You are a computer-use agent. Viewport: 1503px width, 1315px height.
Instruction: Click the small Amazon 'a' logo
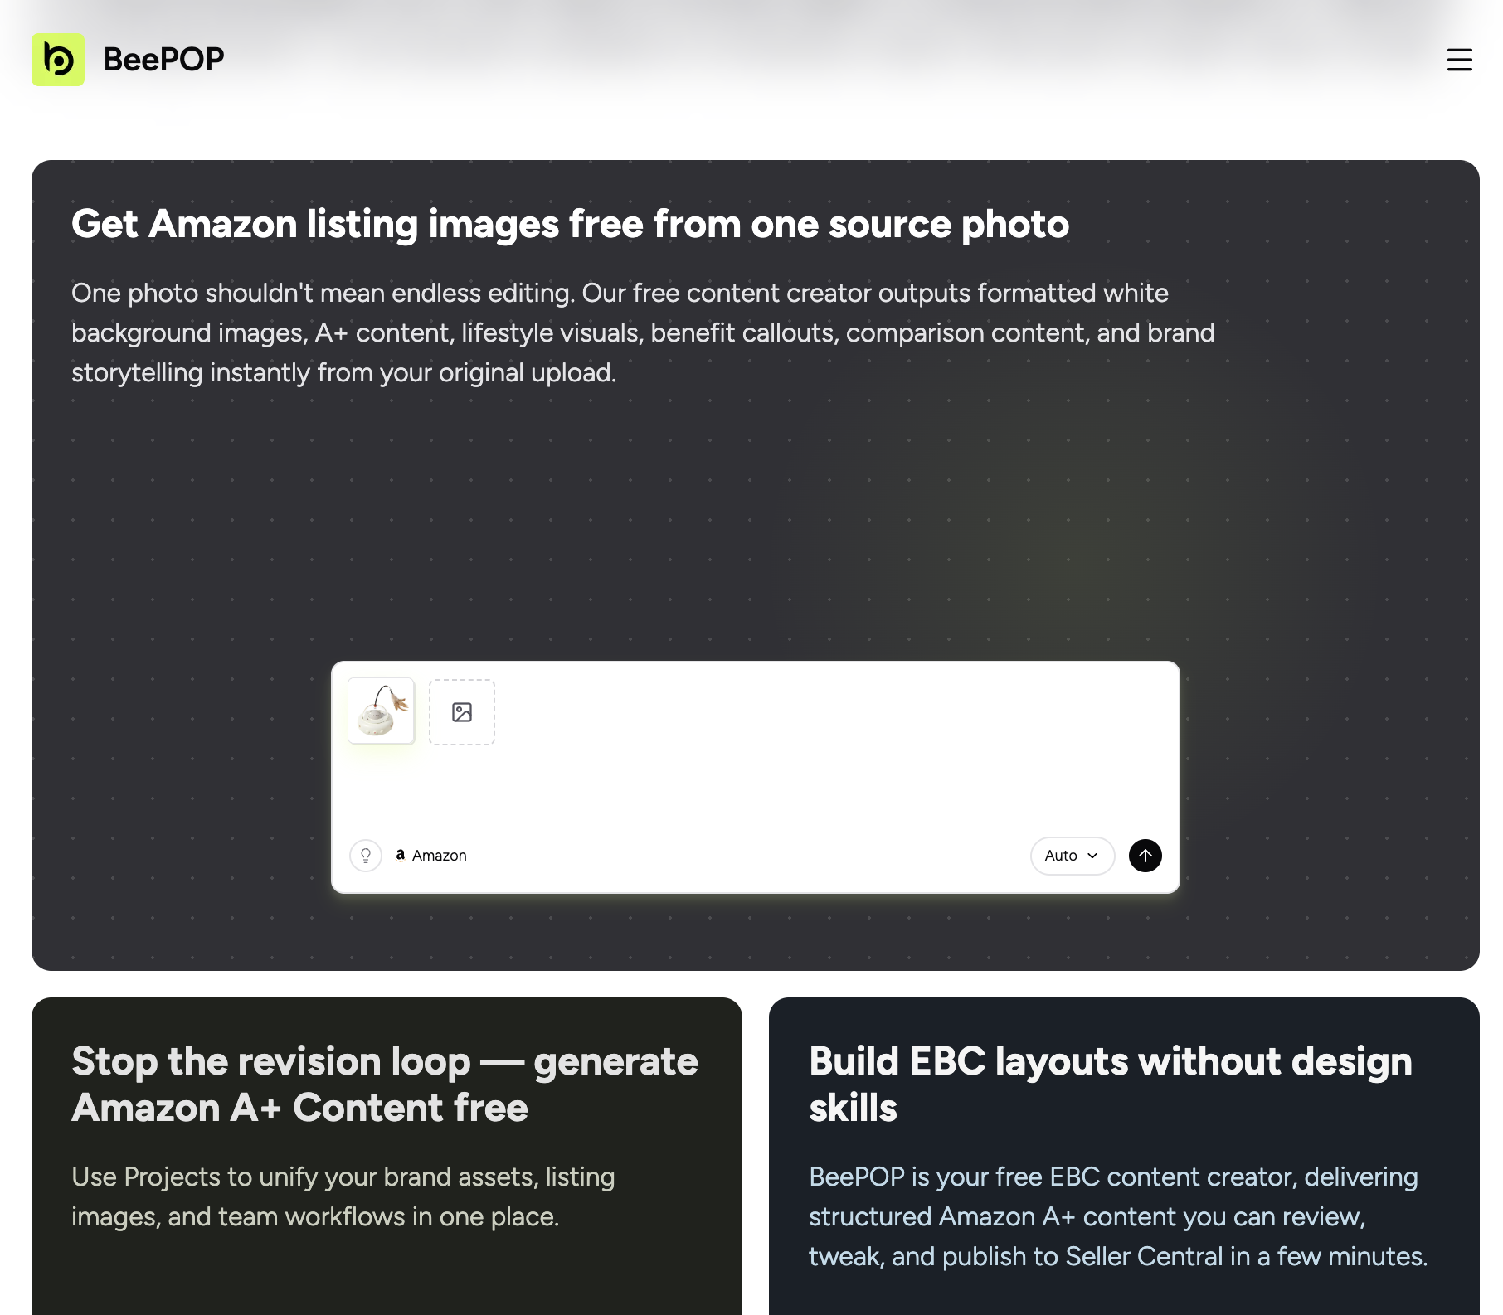click(x=400, y=856)
